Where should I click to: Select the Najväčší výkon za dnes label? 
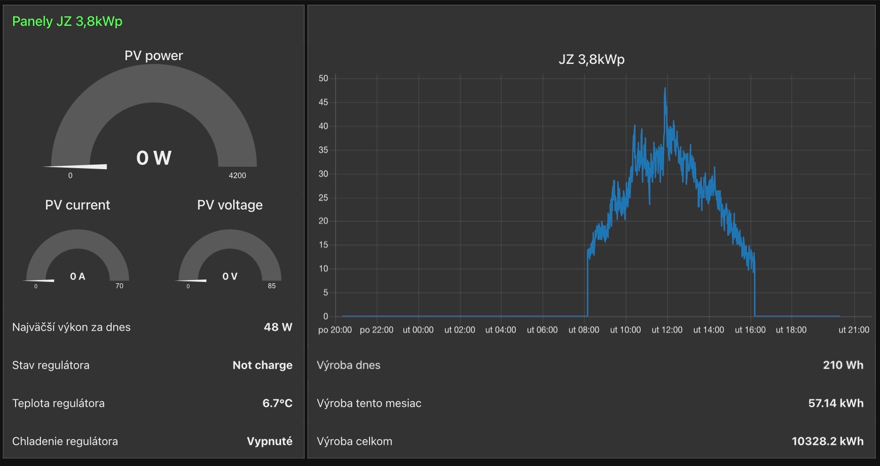pos(71,327)
